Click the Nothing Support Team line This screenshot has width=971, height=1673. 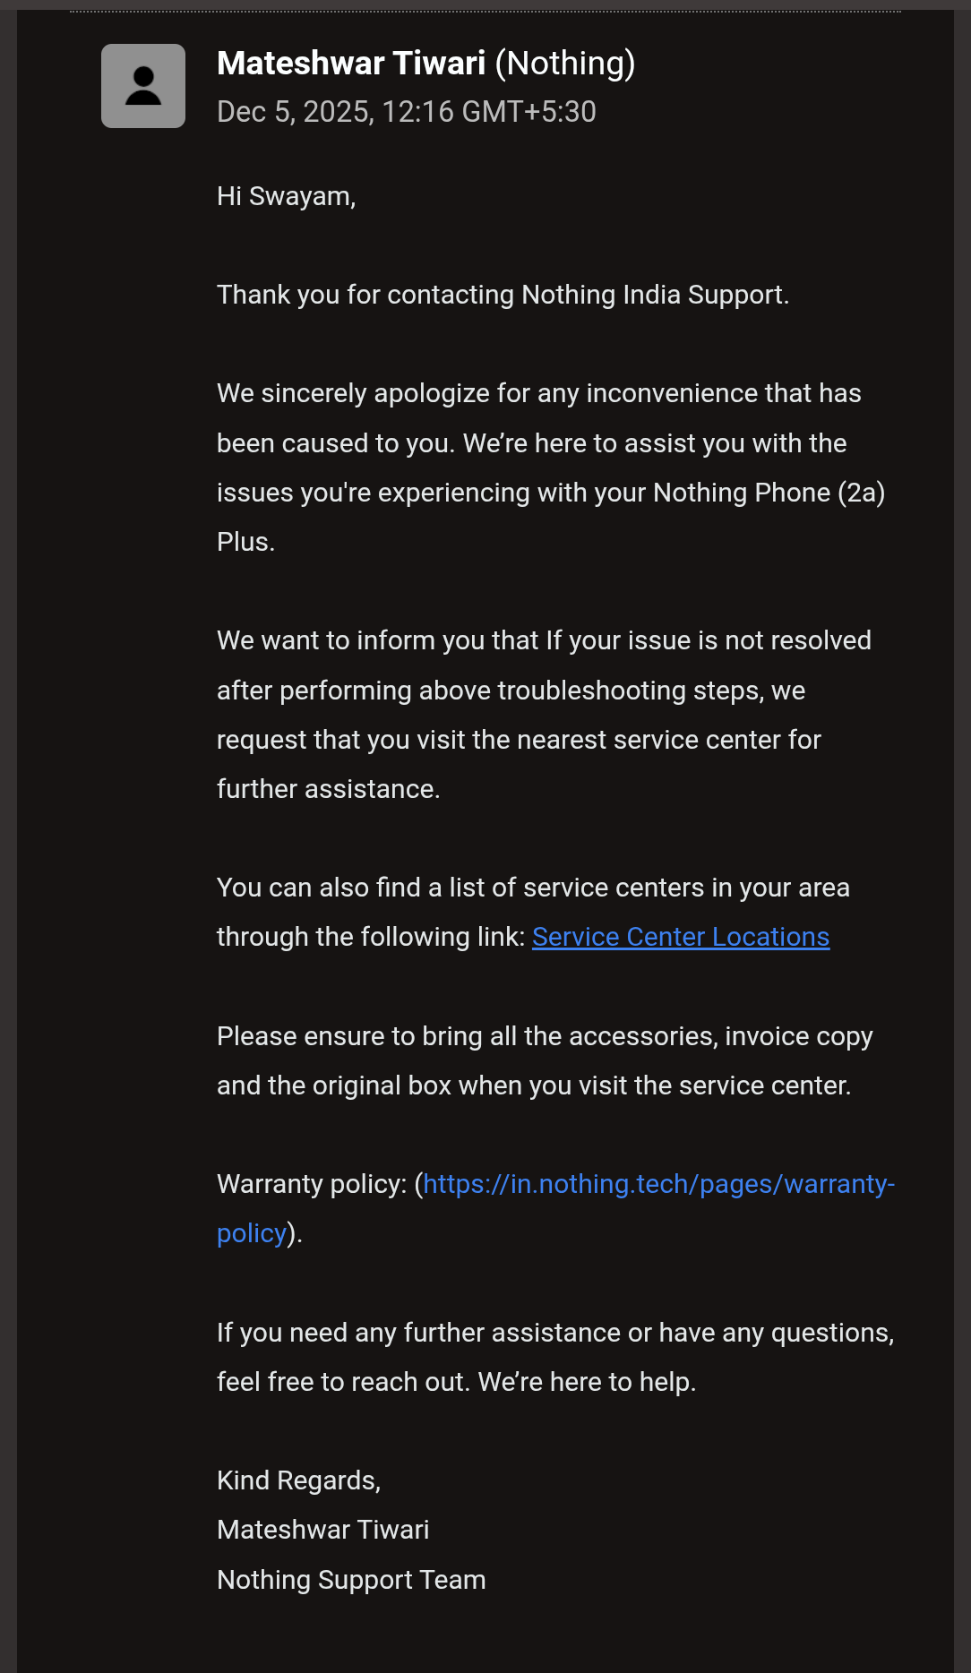351,1580
